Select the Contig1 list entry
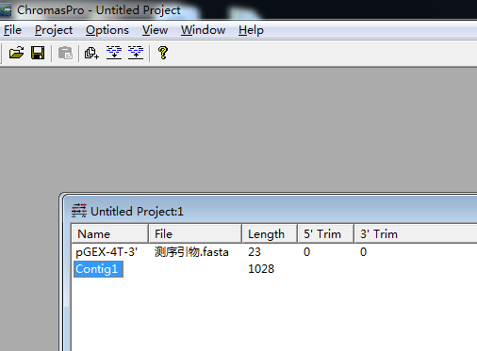 pyautogui.click(x=98, y=269)
